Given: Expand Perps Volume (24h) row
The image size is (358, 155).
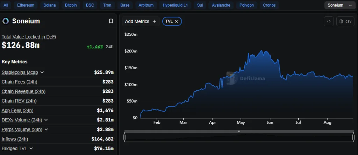Looking at the screenshot, I should point(46,129).
